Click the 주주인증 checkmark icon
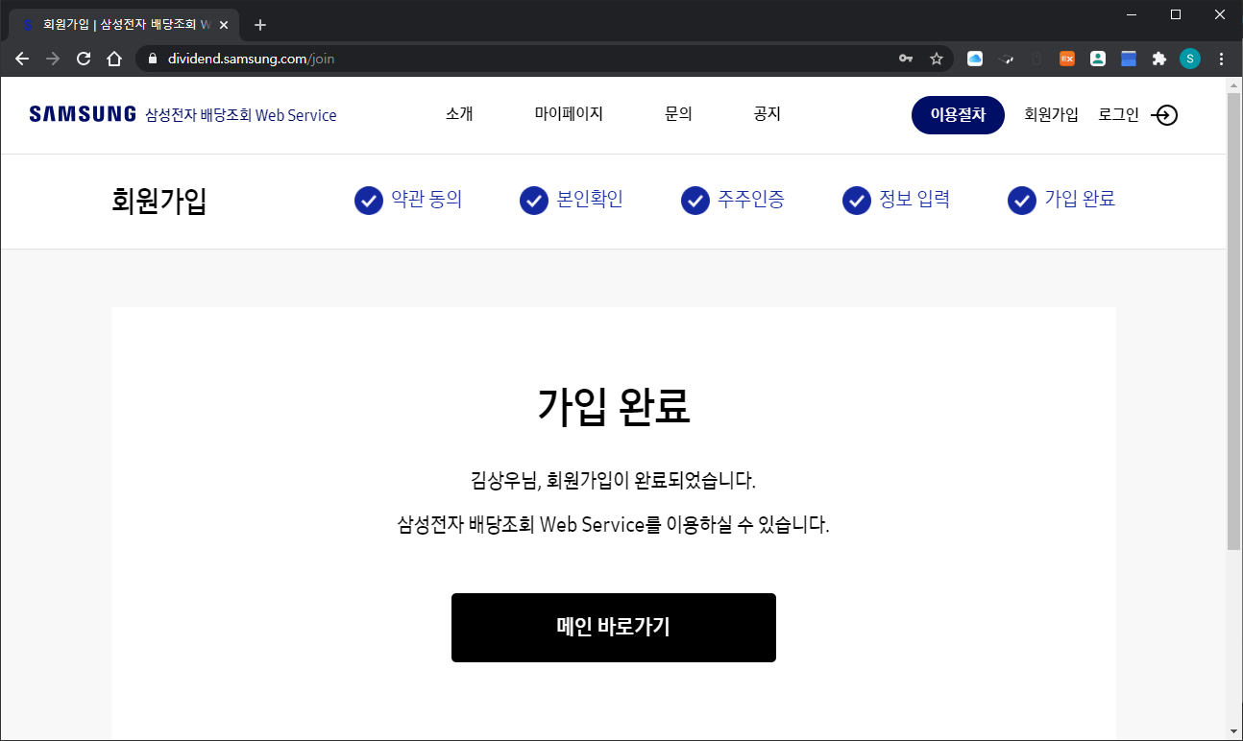 pyautogui.click(x=695, y=201)
